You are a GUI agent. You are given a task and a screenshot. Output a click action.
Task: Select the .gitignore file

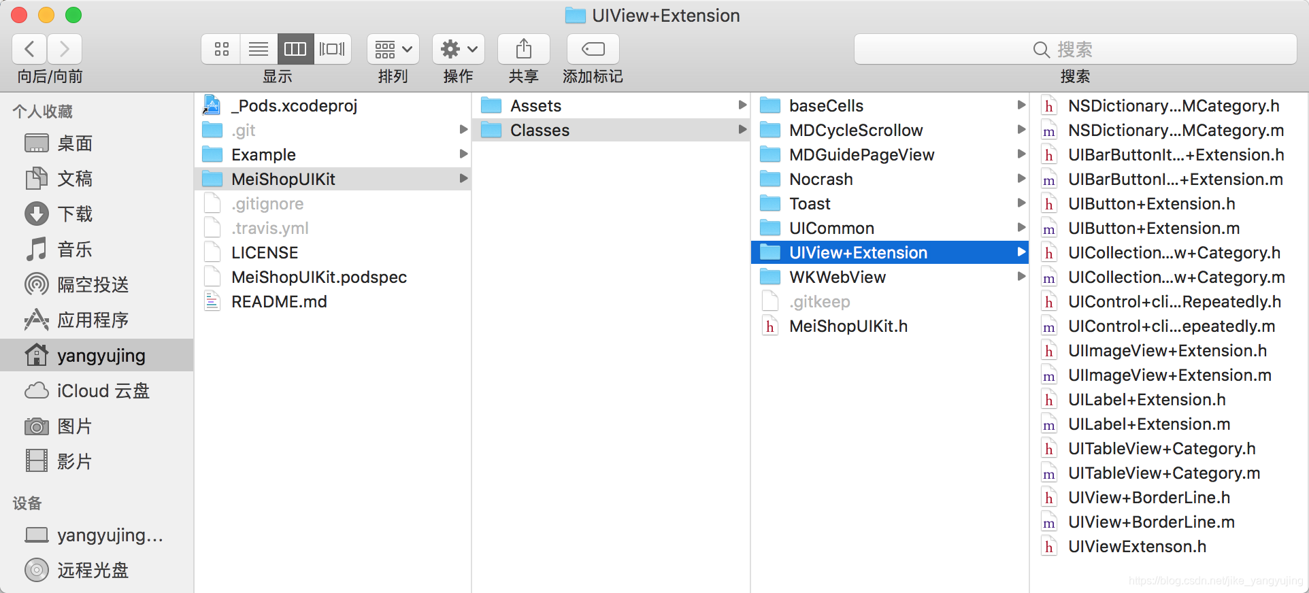pyautogui.click(x=333, y=204)
